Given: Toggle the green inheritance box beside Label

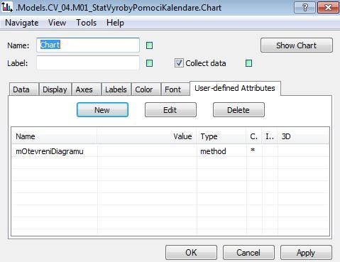Looking at the screenshot, I should click(149, 63).
